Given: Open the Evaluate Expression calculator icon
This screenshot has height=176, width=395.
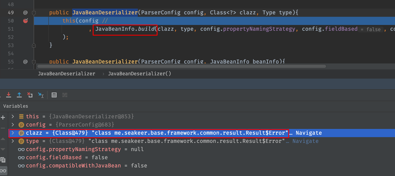Looking at the screenshot, I should [x=54, y=95].
